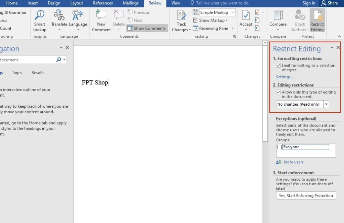Screen dimensions: 344x223
Task: Go to previous change icon
Action: pyautogui.click(x=257, y=20)
